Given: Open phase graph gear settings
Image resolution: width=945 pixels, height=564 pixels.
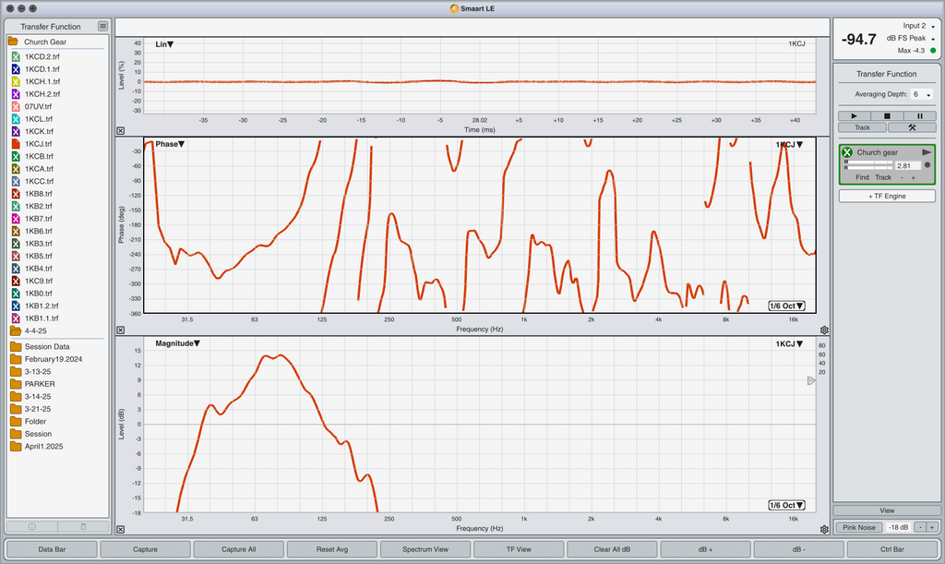Looking at the screenshot, I should click(x=823, y=330).
